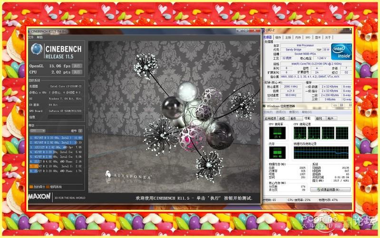
Task: Switch to CPU-Z 显卡 tab
Action: [318, 37]
